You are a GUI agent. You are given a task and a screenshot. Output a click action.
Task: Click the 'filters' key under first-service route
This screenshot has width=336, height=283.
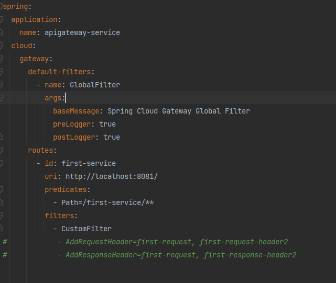pos(59,216)
